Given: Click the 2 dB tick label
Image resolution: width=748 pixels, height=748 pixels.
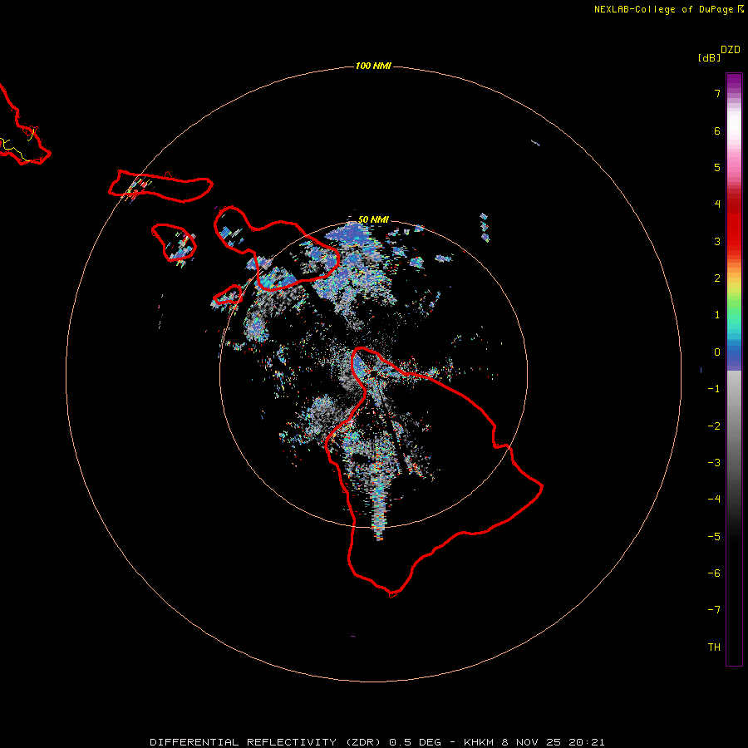Looking at the screenshot, I should click(x=717, y=278).
